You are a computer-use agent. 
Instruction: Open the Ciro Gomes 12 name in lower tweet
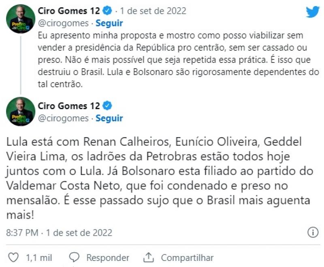[68, 106]
